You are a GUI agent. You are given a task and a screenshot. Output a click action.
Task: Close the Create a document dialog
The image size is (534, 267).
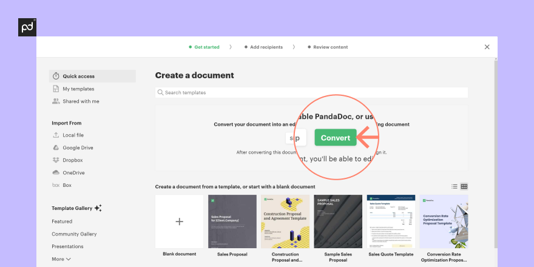(487, 47)
